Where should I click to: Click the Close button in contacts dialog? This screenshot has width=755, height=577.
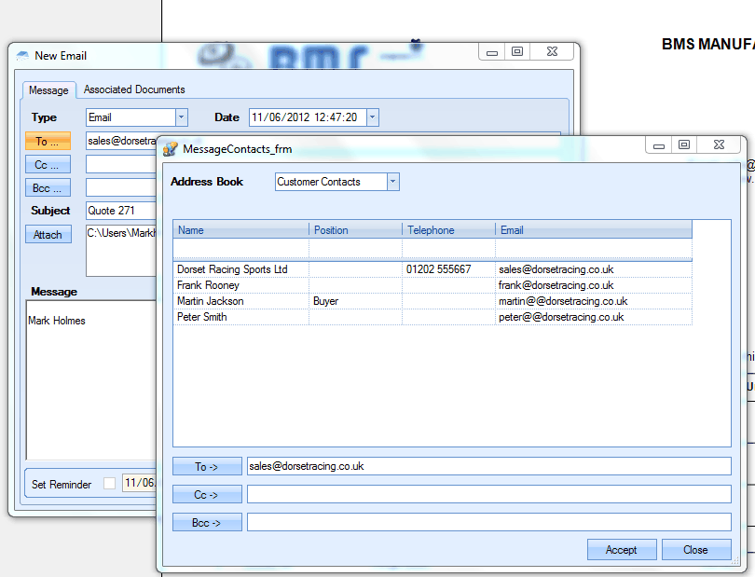pos(695,550)
